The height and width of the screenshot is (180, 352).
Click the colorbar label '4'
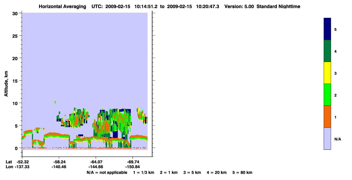335,51
